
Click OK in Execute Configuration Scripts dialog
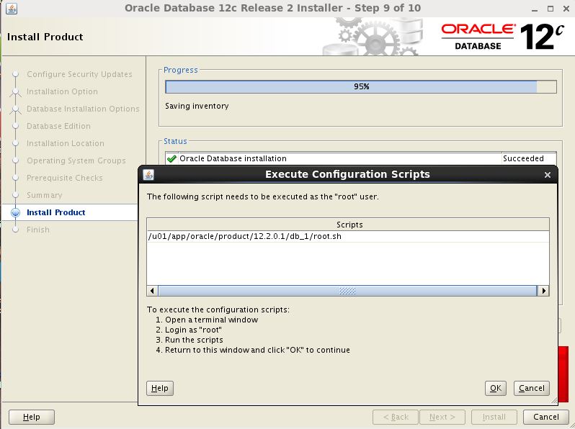click(x=495, y=388)
